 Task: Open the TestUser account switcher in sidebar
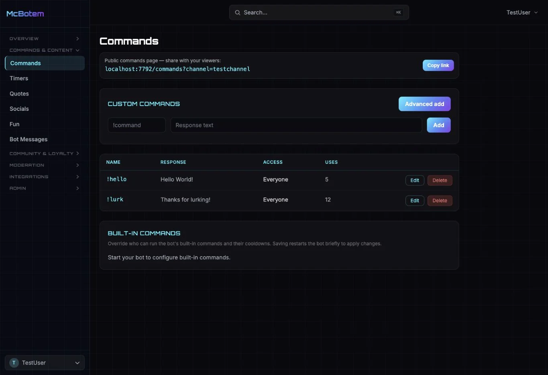45,363
